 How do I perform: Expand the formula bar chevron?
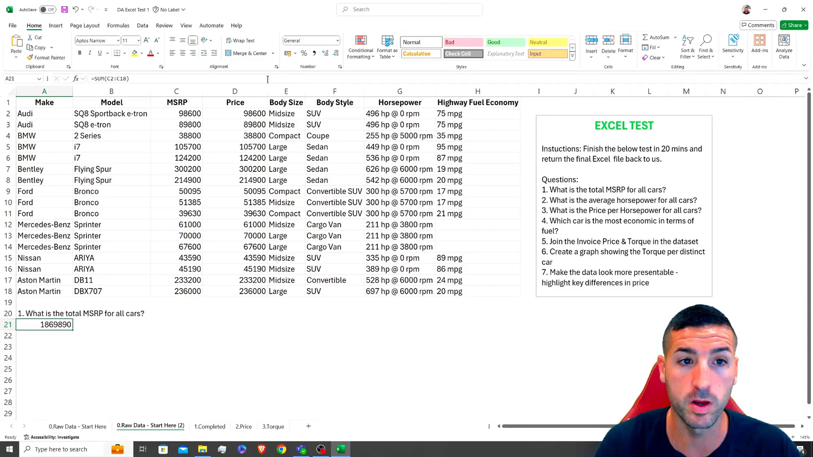(806, 78)
